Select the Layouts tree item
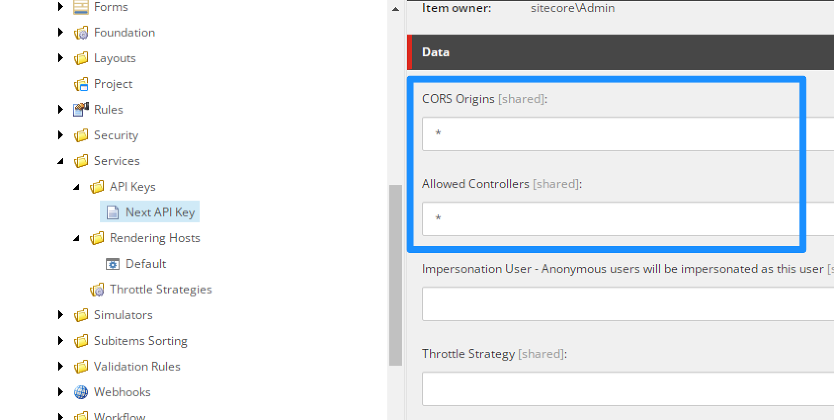The height and width of the screenshot is (420, 834). 115,58
